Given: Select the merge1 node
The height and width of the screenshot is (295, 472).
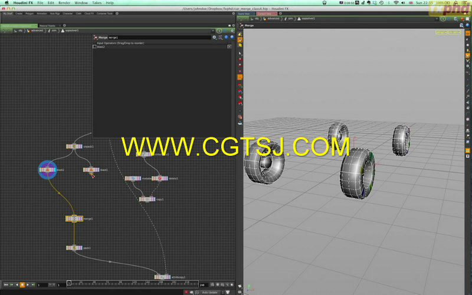Looking at the screenshot, I should [74, 218].
